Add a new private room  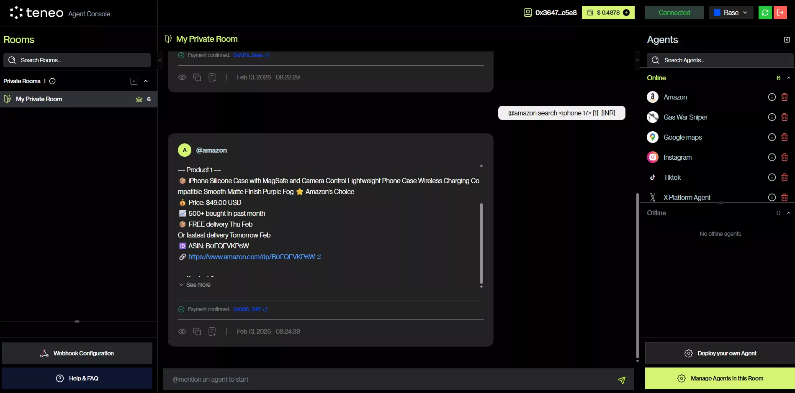tap(134, 81)
